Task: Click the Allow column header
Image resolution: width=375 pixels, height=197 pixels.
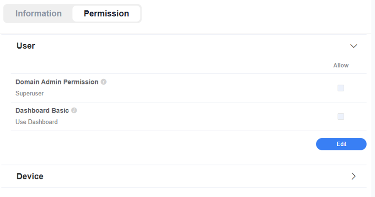Action: click(x=341, y=66)
